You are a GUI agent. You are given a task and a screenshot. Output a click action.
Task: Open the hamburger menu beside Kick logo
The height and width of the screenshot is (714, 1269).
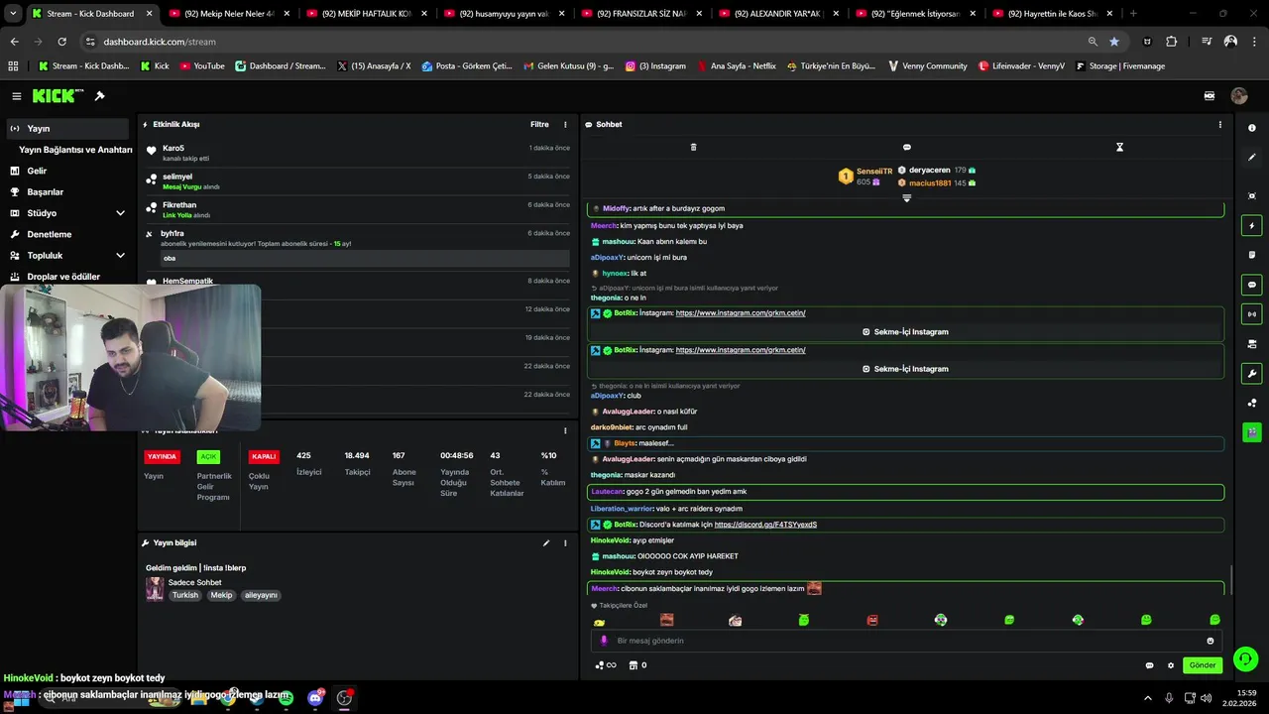[x=17, y=96]
